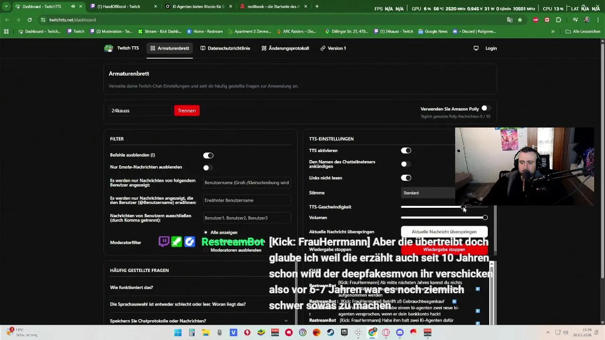
Task: Toggle Nur Emote-Nachrichten ausblenden switch
Action: [x=208, y=167]
